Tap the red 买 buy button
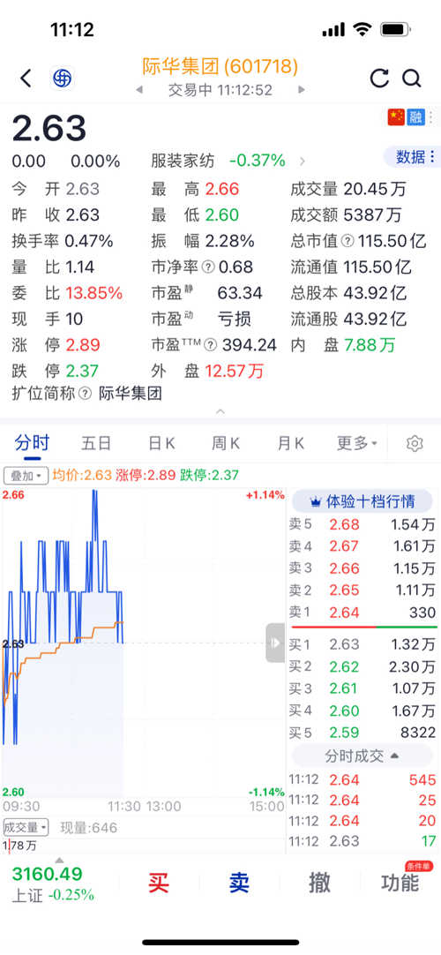 tap(158, 883)
